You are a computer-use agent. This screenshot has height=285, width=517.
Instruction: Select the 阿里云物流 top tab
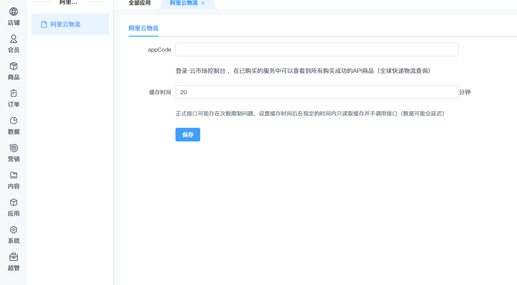pyautogui.click(x=184, y=3)
